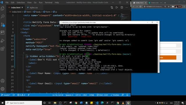Open Task View on the taskbar
The height and width of the screenshot is (105, 186).
point(50,103)
